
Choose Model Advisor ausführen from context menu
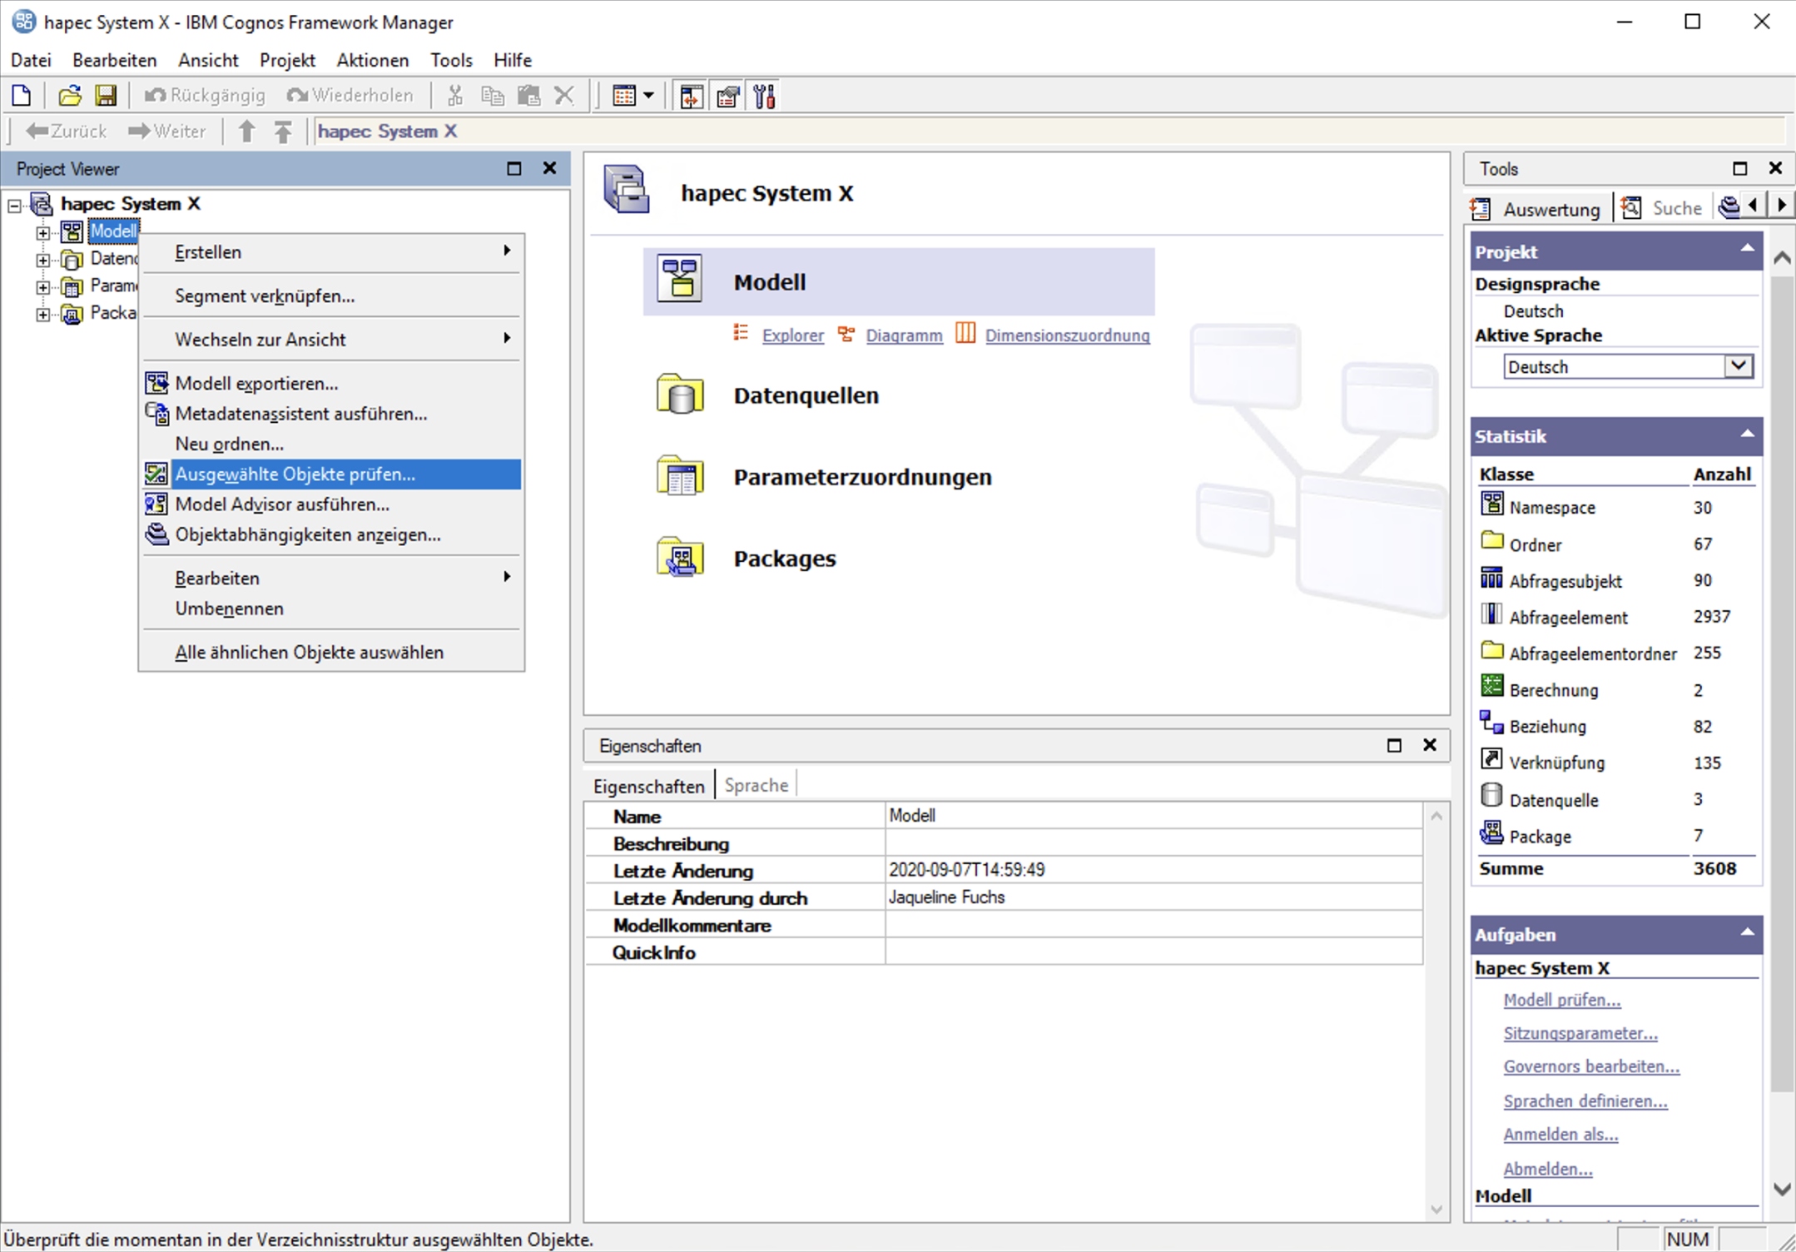pyautogui.click(x=281, y=504)
